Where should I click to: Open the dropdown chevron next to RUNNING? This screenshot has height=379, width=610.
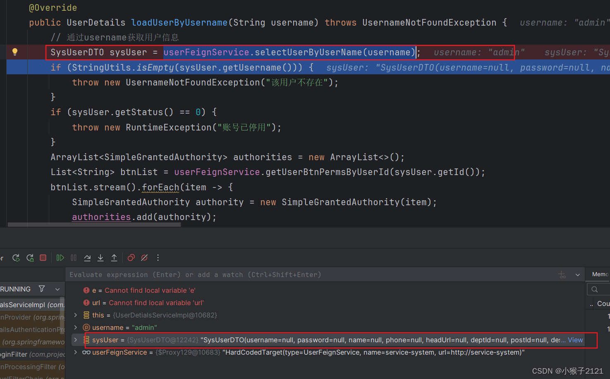point(57,289)
